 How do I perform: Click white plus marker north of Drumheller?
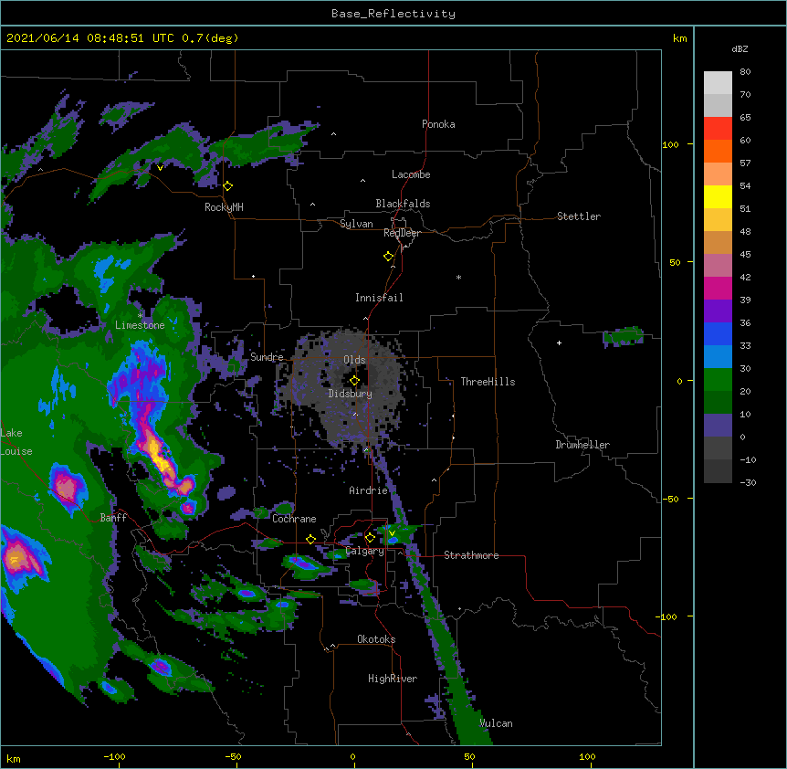point(559,342)
